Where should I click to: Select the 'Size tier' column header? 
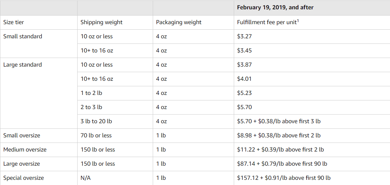click(x=14, y=22)
